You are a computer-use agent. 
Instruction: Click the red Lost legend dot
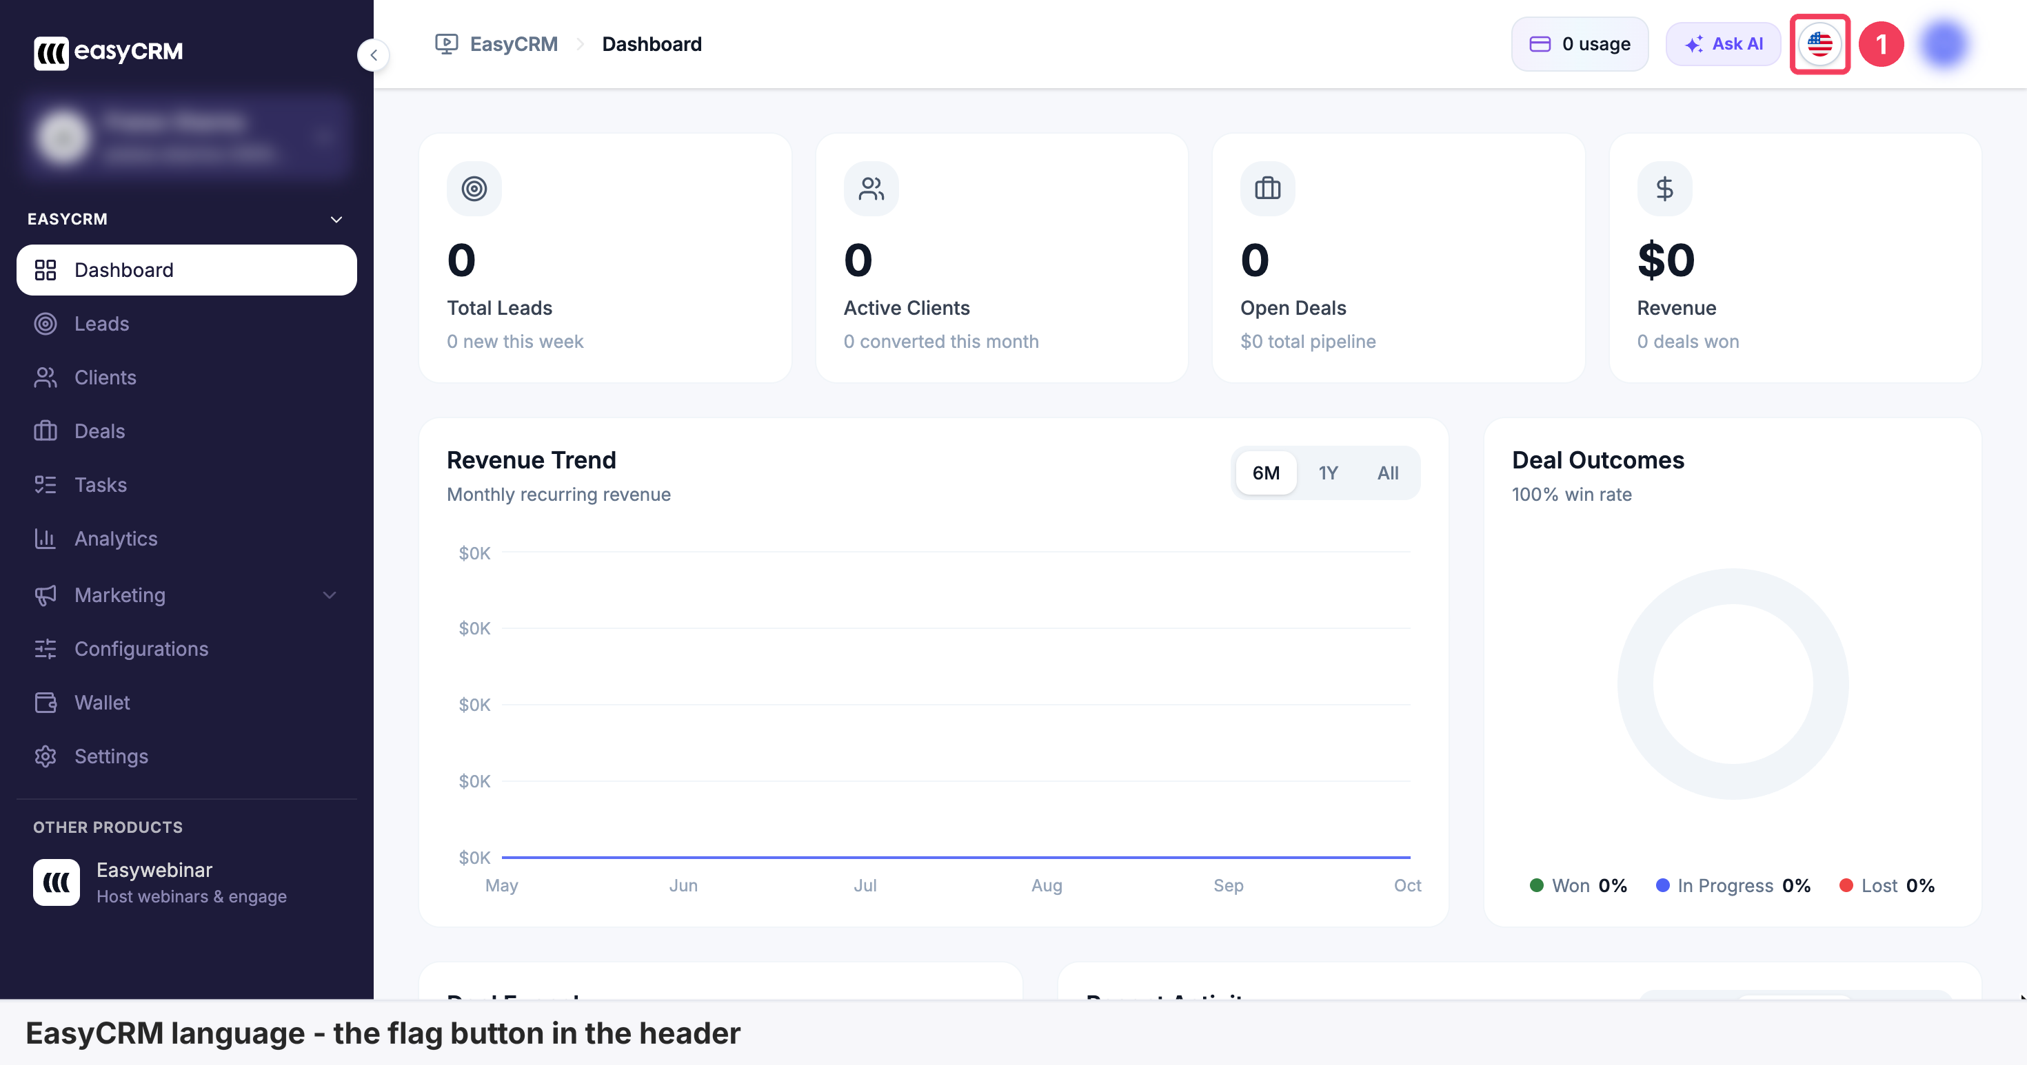(x=1845, y=885)
